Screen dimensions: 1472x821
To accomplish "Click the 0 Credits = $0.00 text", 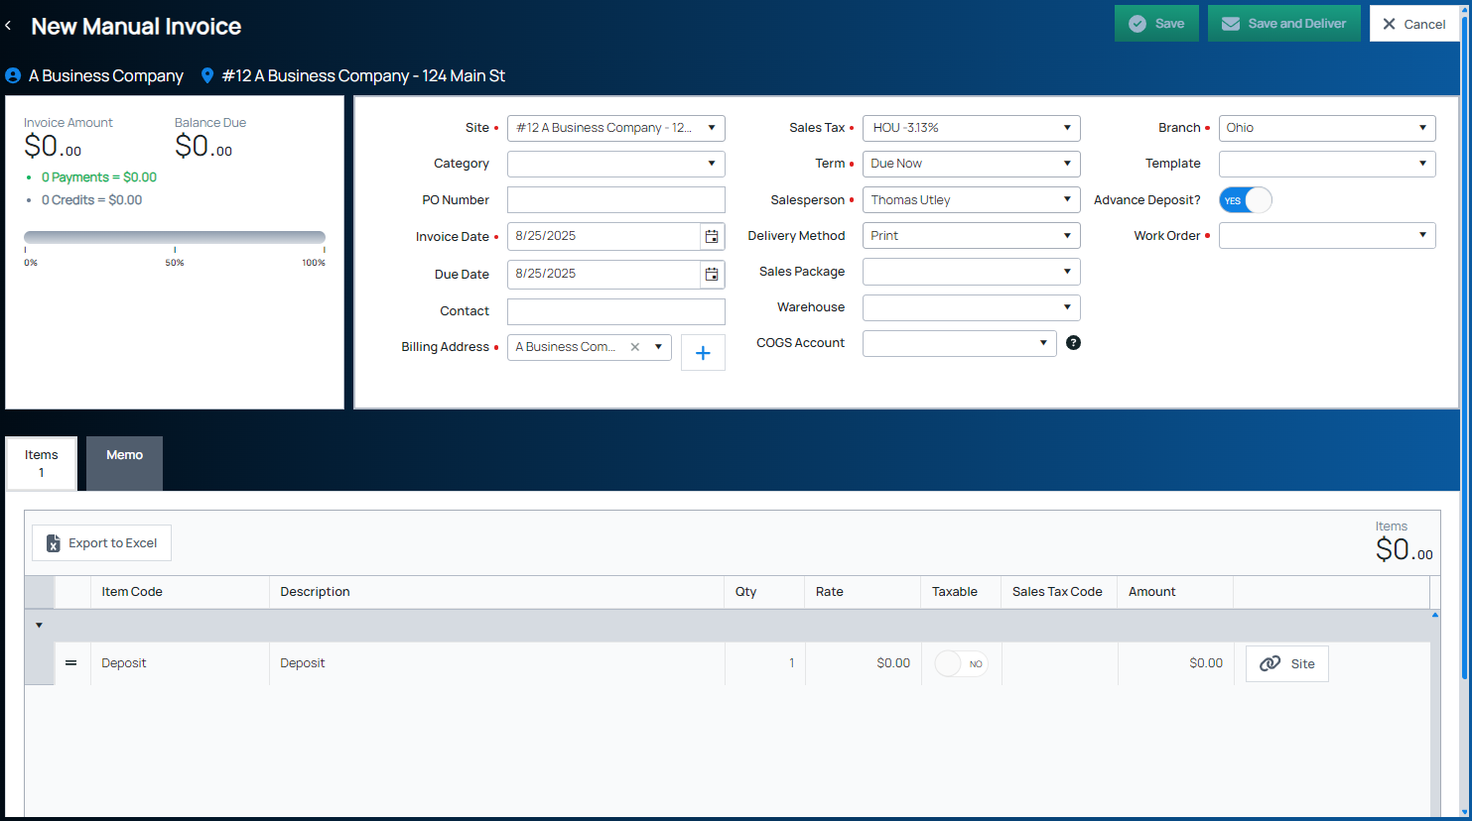I will [91, 200].
